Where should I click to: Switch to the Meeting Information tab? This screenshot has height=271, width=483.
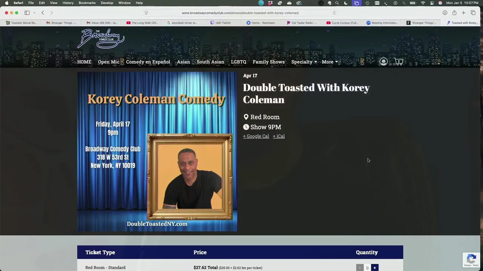tap(382, 23)
